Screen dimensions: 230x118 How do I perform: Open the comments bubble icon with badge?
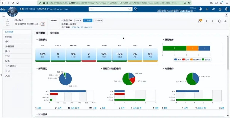click(200, 21)
